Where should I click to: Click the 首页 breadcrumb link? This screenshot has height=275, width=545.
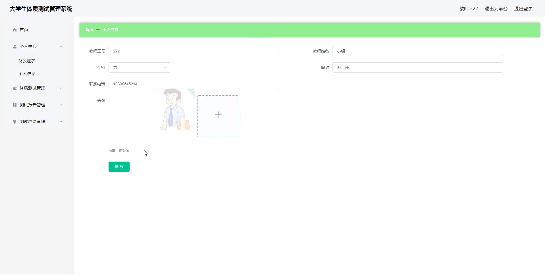point(89,30)
